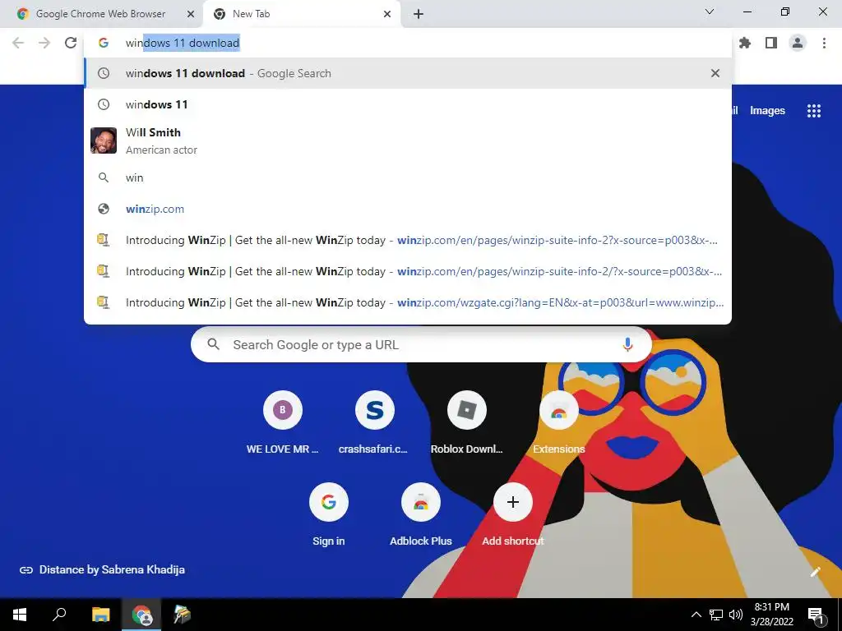Select the 'win' search suggestion
This screenshot has height=631, width=842.
(408, 177)
